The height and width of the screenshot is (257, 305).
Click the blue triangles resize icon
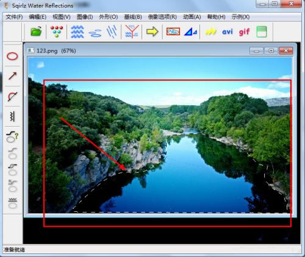190,32
